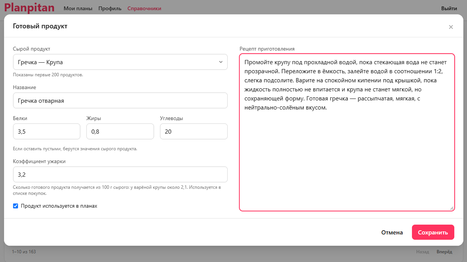Click the Выйти link

pos(449,8)
